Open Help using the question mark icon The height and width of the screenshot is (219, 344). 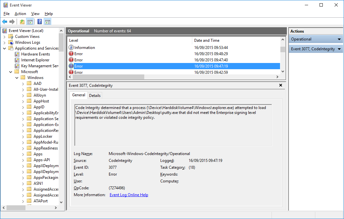39,22
